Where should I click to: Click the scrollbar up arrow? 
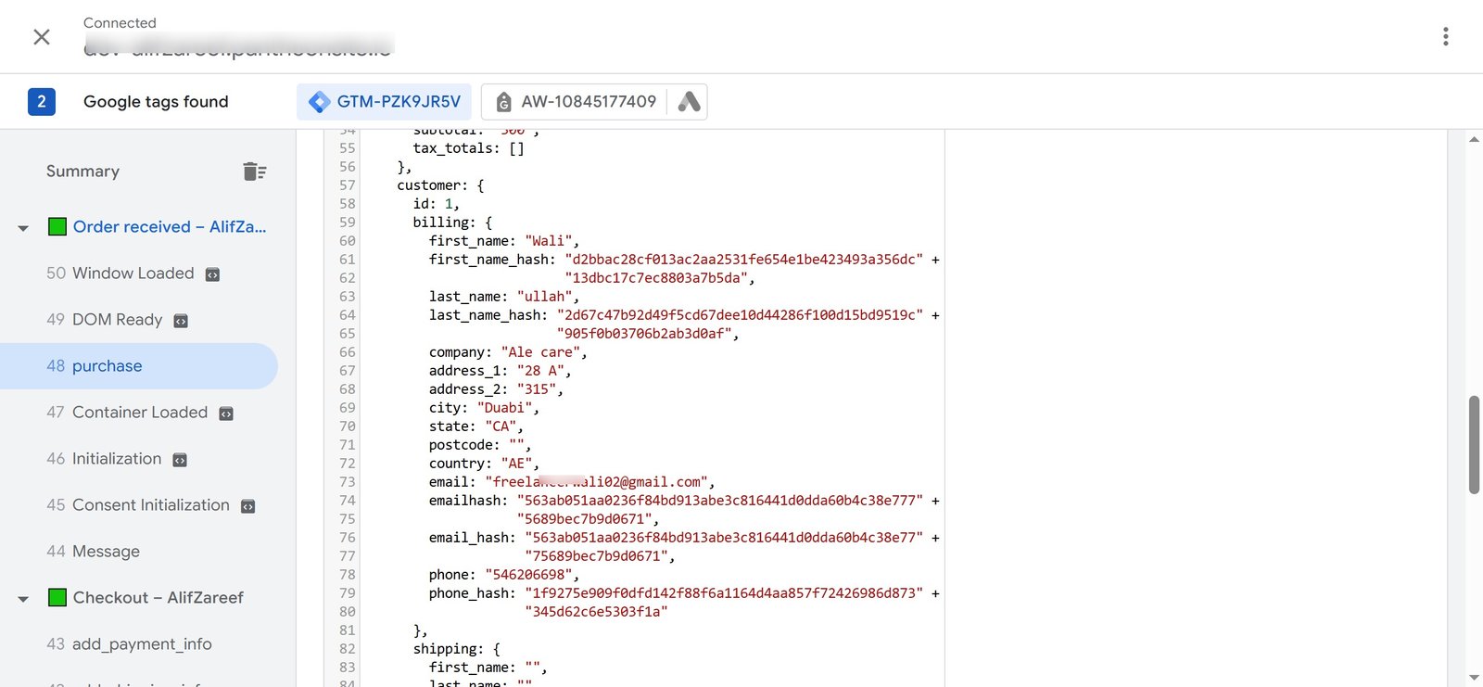1474,140
